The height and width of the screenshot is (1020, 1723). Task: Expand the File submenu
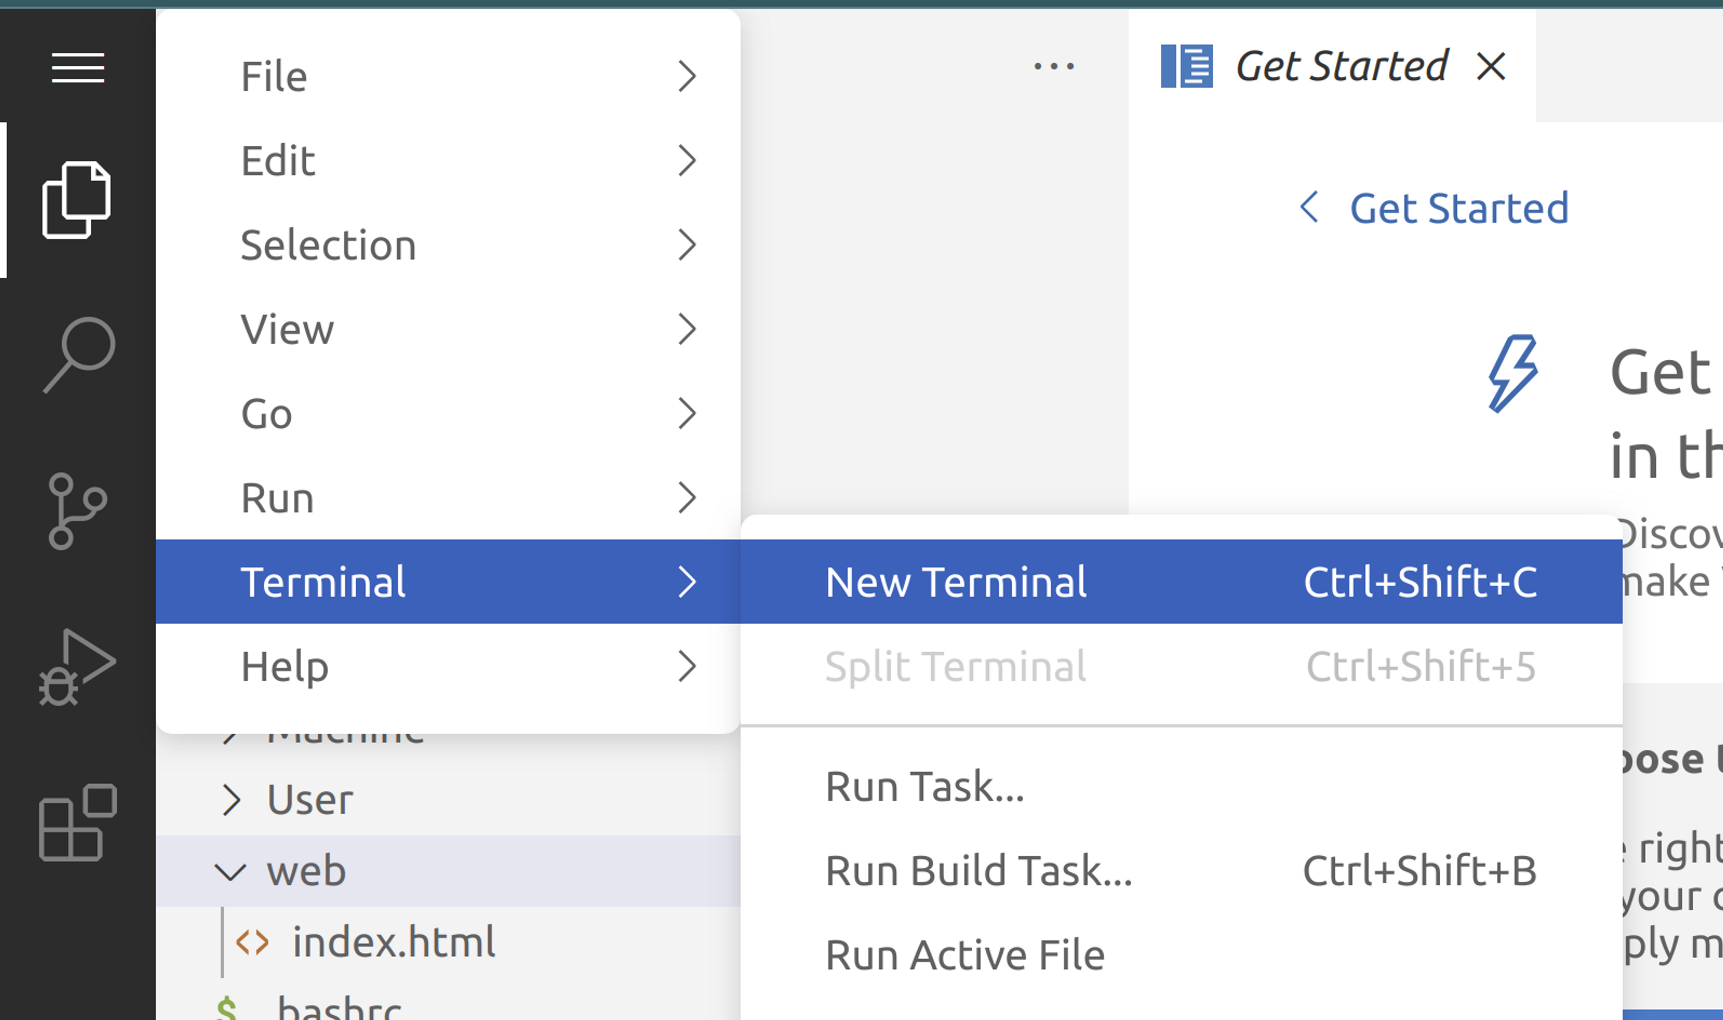coord(447,76)
